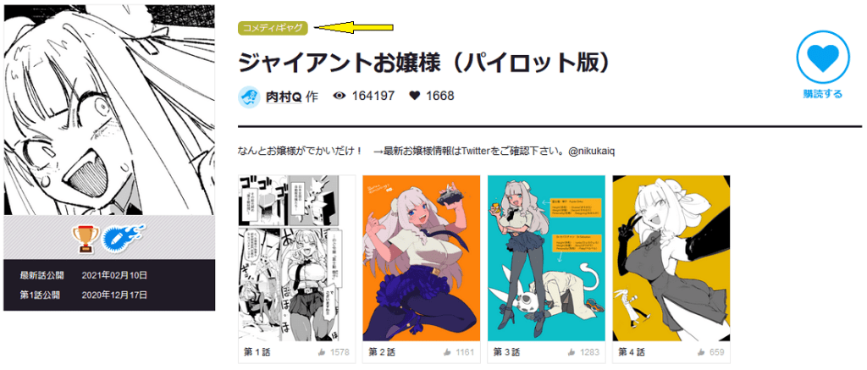Click the trophy award icon
The image size is (867, 370).
85,239
